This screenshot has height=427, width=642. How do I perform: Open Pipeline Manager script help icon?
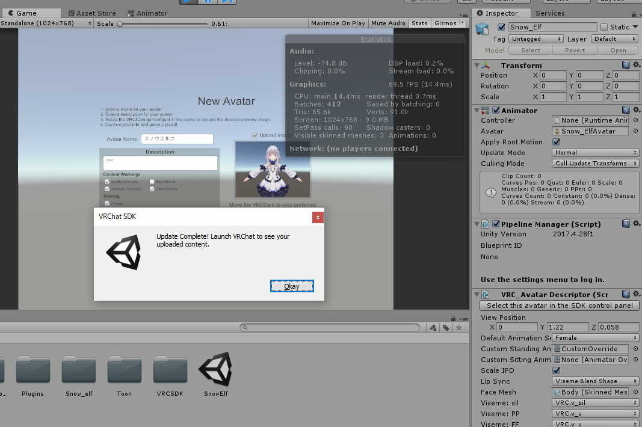click(x=626, y=224)
